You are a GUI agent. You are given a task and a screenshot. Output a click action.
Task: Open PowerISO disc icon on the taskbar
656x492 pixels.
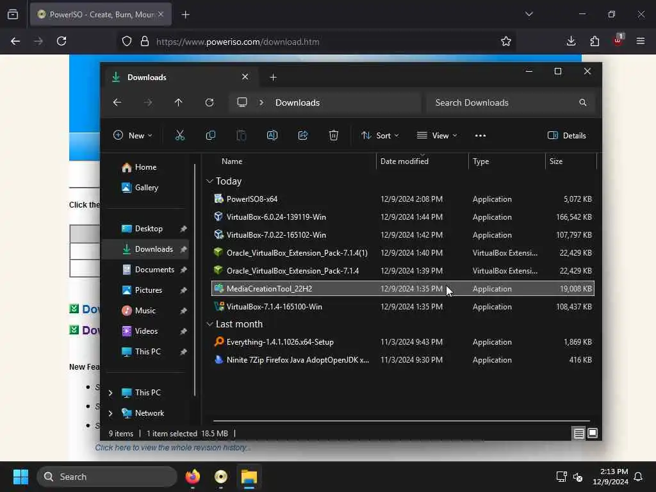221,477
